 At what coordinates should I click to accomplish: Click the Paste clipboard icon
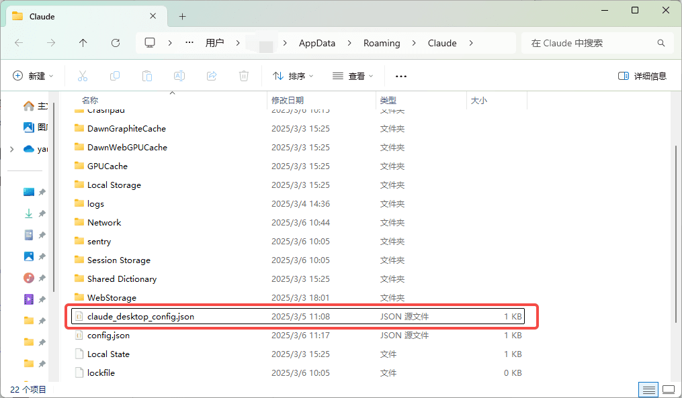[147, 76]
